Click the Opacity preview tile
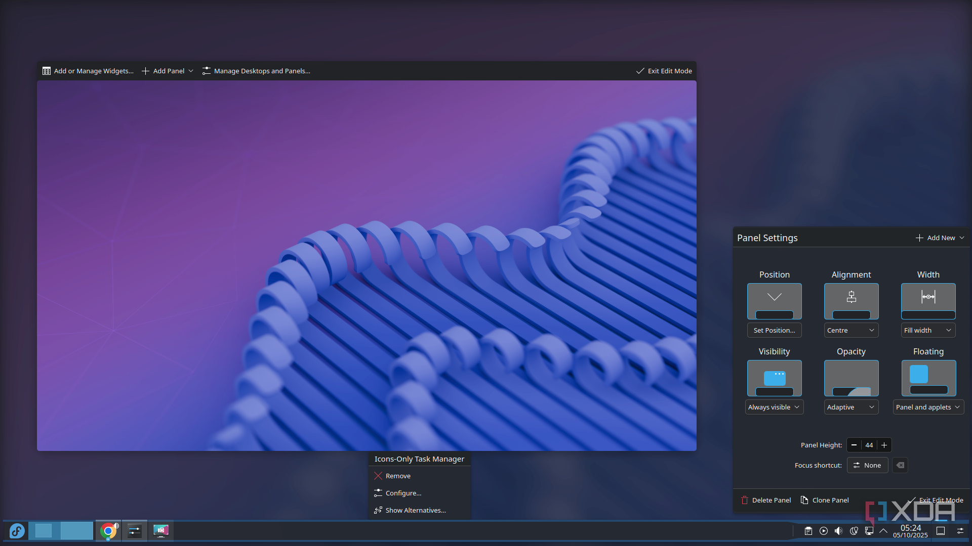Image resolution: width=972 pixels, height=546 pixels. click(x=851, y=378)
